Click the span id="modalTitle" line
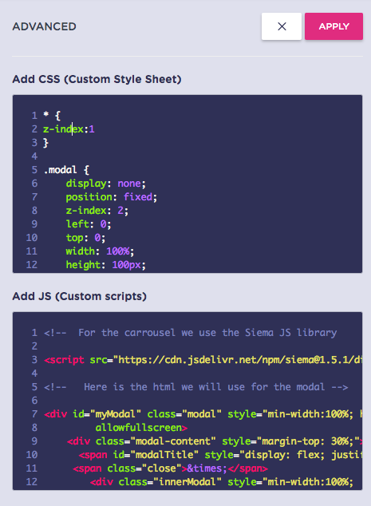The height and width of the screenshot is (506, 371). (220, 454)
